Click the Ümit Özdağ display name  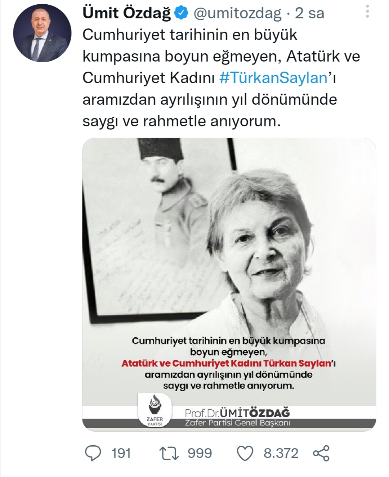coord(127,13)
